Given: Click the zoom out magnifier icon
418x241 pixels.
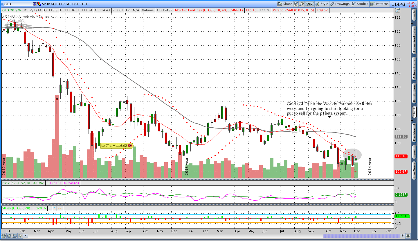Looking at the screenshot, I should 14,236.
